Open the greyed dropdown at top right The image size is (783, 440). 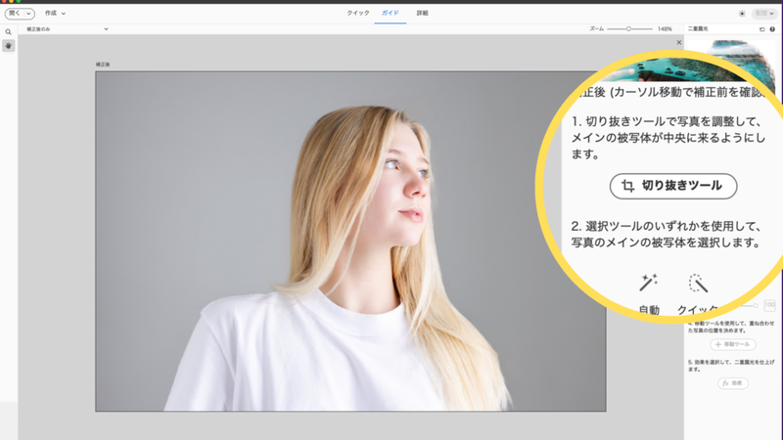point(764,14)
